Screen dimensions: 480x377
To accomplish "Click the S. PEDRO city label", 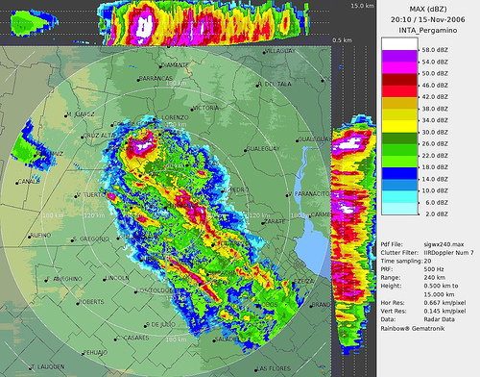I will tap(236, 189).
